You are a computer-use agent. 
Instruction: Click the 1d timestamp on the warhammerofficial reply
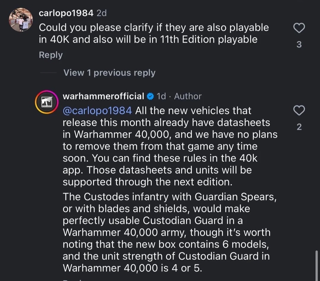coord(161,96)
